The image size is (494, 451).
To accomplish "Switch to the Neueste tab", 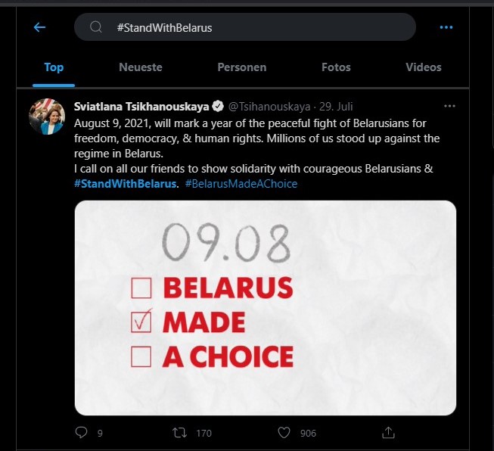I will coord(141,67).
